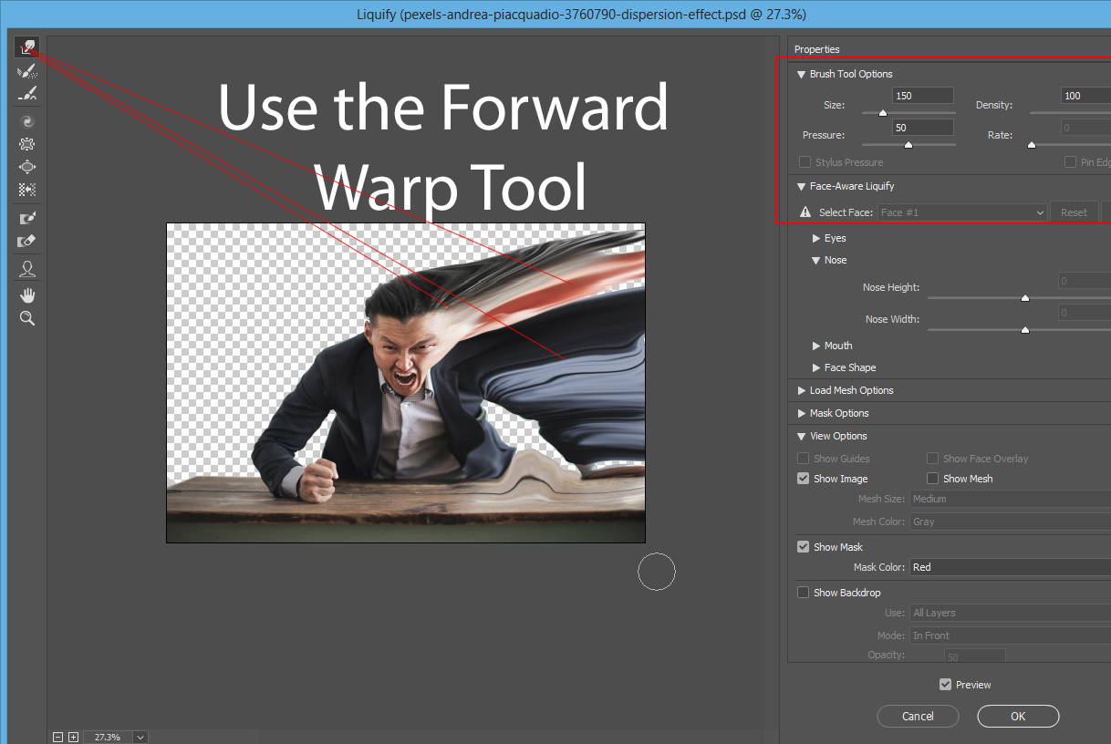The width and height of the screenshot is (1111, 744).
Task: Select the Smooth tool
Action: (26, 94)
